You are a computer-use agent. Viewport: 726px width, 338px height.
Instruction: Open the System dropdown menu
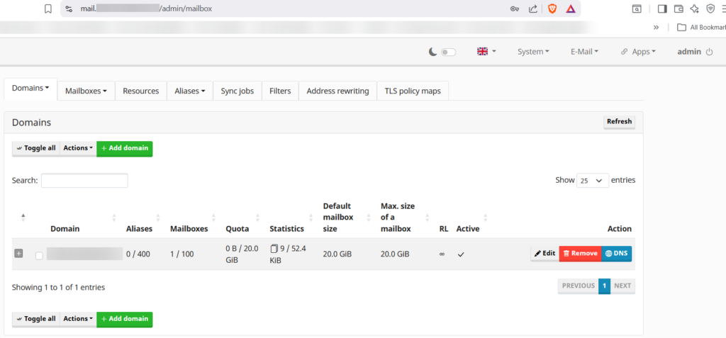533,52
